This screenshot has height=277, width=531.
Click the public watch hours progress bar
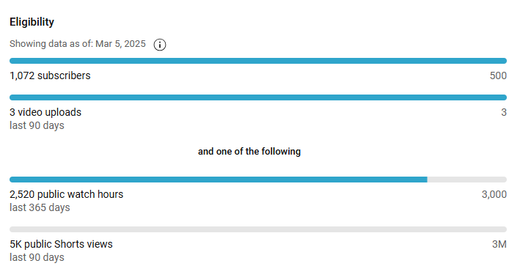pos(258,180)
